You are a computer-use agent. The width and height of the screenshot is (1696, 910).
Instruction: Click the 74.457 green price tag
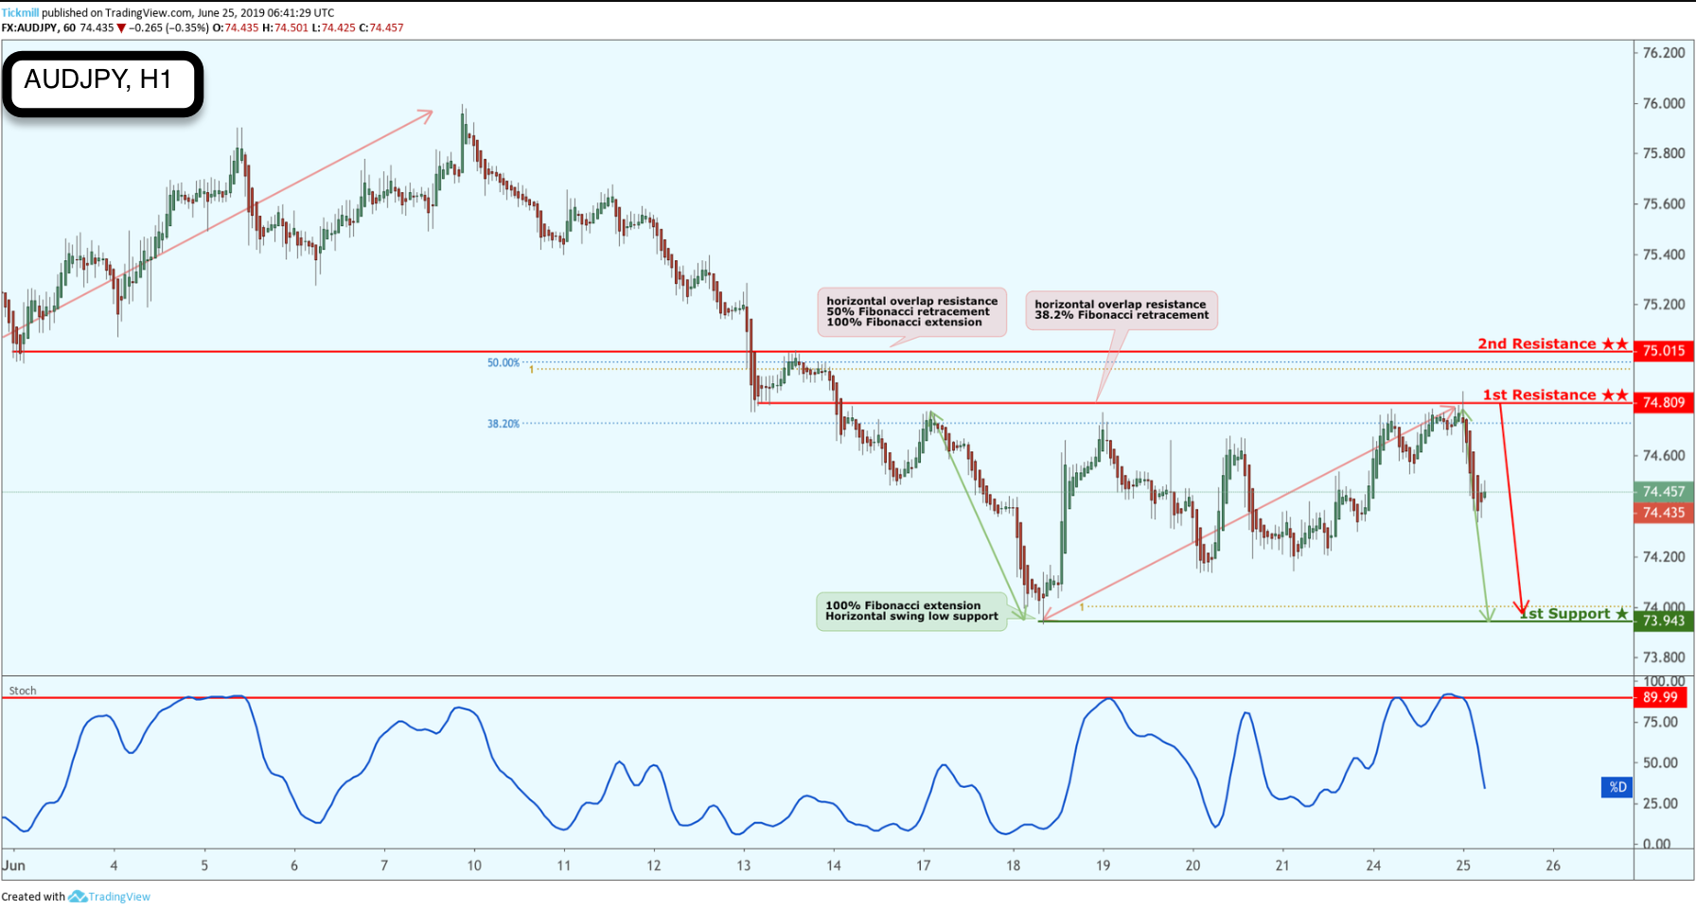point(1664,492)
